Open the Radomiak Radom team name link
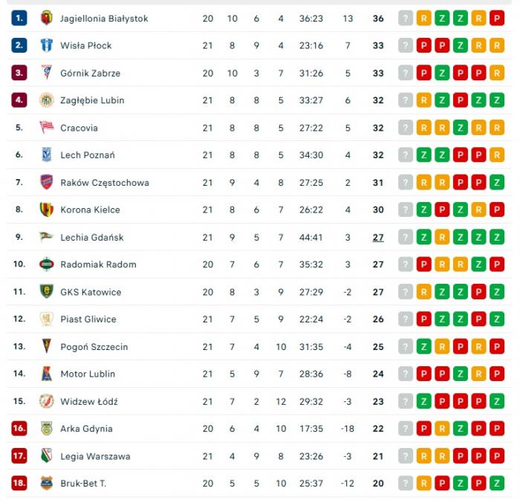This screenshot has height=500, width=520. pyautogui.click(x=98, y=264)
